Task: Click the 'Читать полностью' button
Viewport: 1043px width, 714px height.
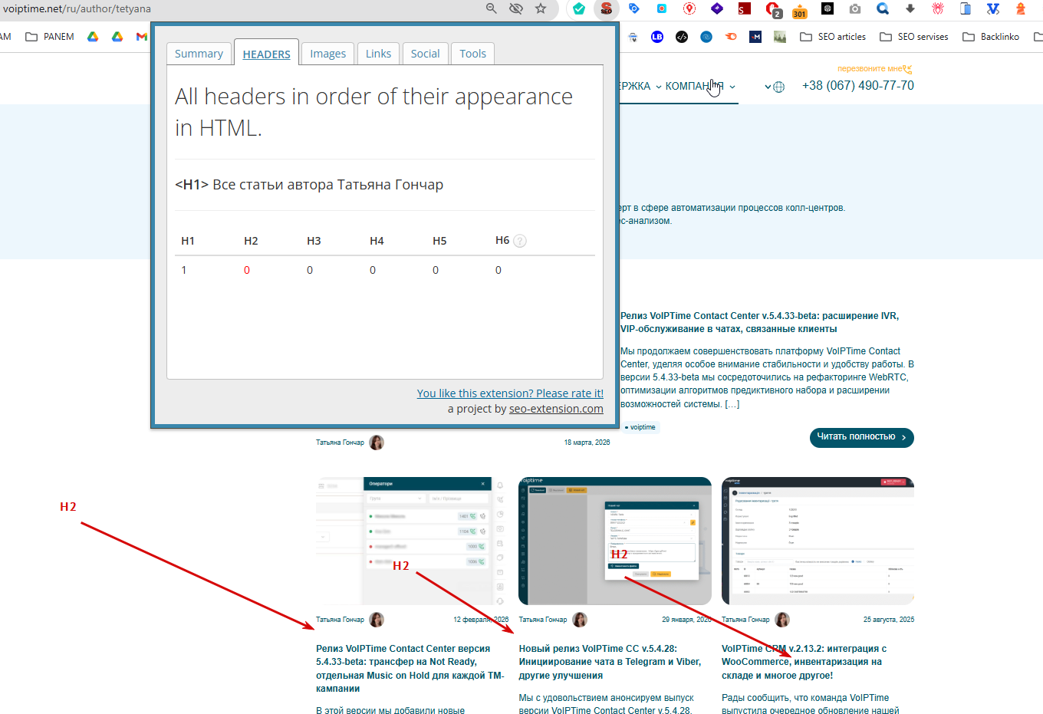Action: [862, 437]
